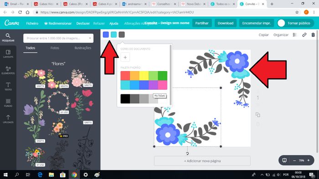Click Refazer to redo

99,23
